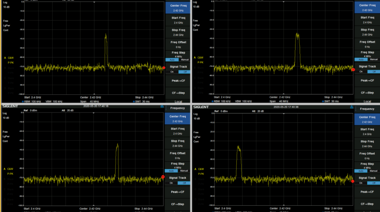
Task: Set Freq Step to Auto in 17:40:38 analyzer
Action: 361,171
